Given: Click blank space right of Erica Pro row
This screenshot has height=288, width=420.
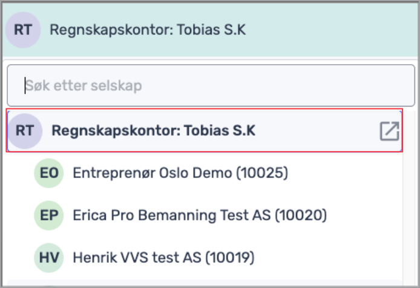Looking at the screenshot, I should [x=363, y=215].
